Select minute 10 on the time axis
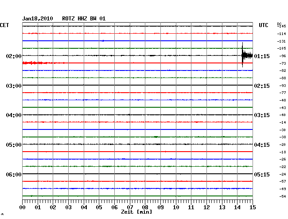Screen dimensions: 288x219 (176, 207)
